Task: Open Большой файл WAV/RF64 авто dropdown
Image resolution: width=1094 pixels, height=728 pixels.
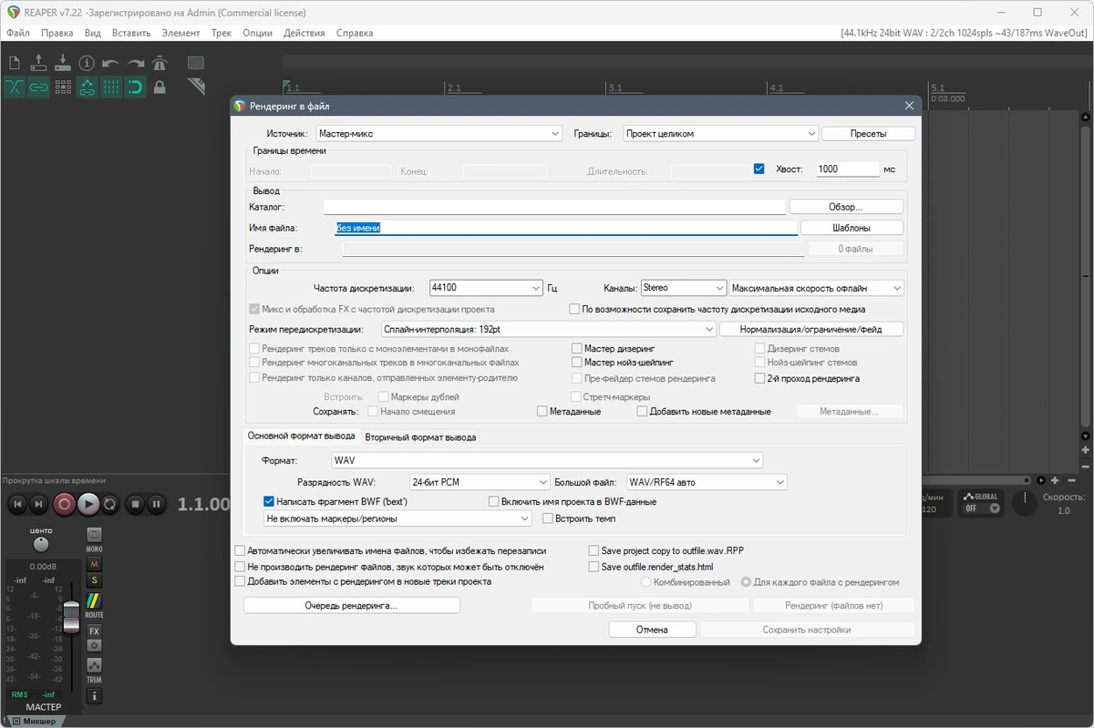Action: tap(707, 482)
